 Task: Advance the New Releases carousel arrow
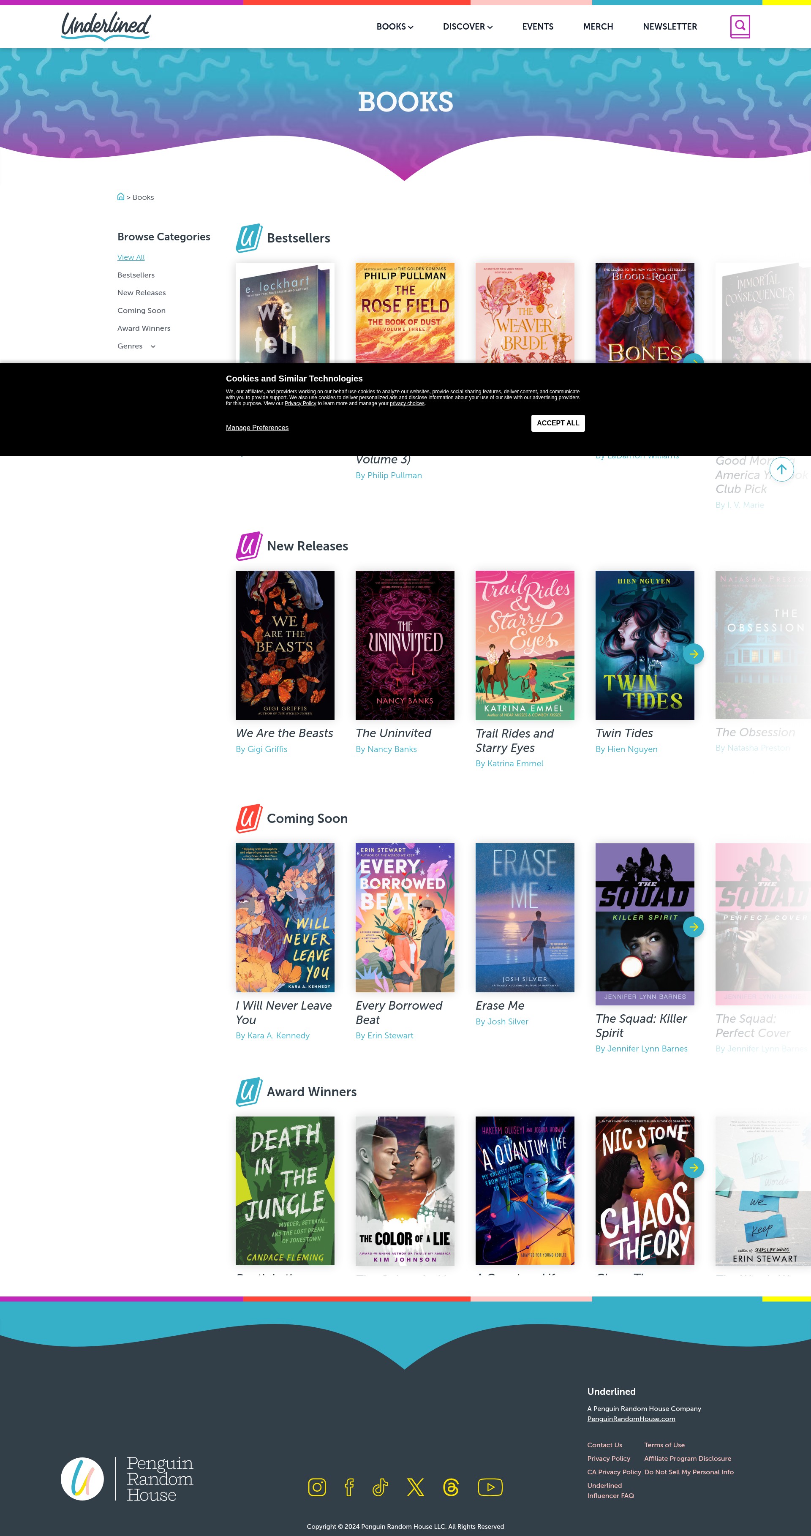tap(694, 654)
